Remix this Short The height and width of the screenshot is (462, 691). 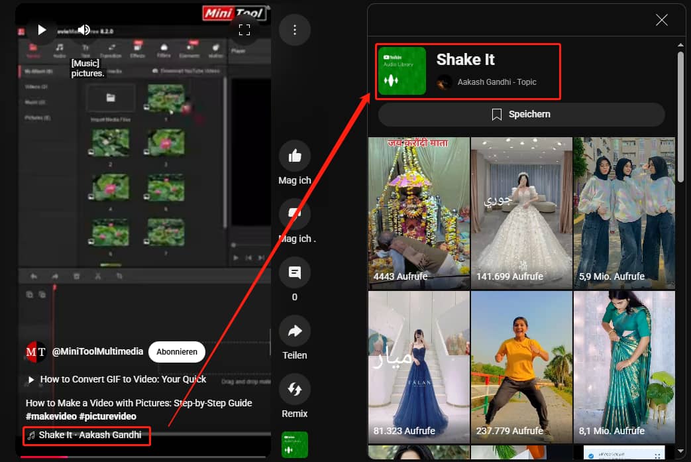[x=295, y=389]
